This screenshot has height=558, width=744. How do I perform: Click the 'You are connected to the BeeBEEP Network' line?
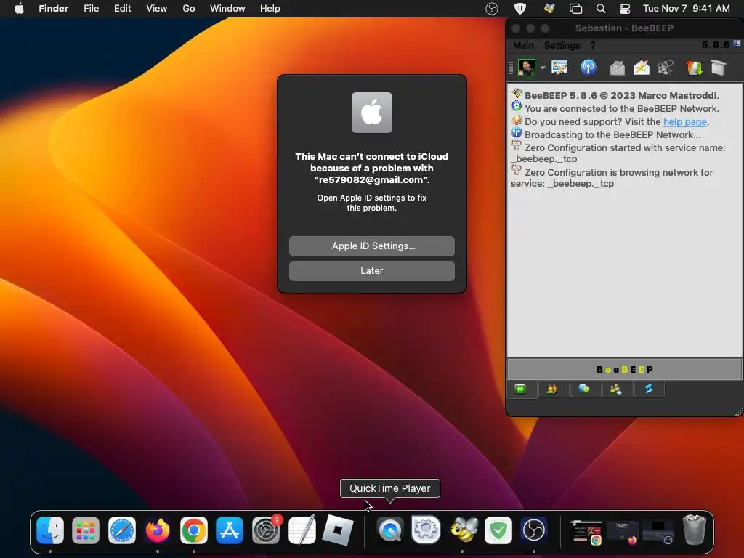click(x=622, y=109)
